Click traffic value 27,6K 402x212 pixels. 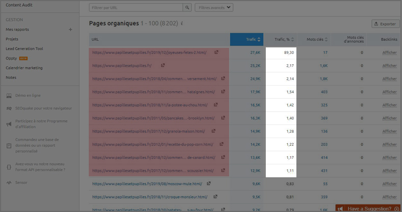[x=256, y=52]
